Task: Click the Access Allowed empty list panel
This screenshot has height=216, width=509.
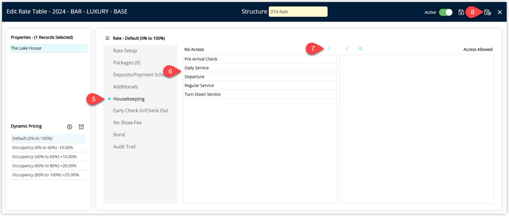Action: coord(417,129)
